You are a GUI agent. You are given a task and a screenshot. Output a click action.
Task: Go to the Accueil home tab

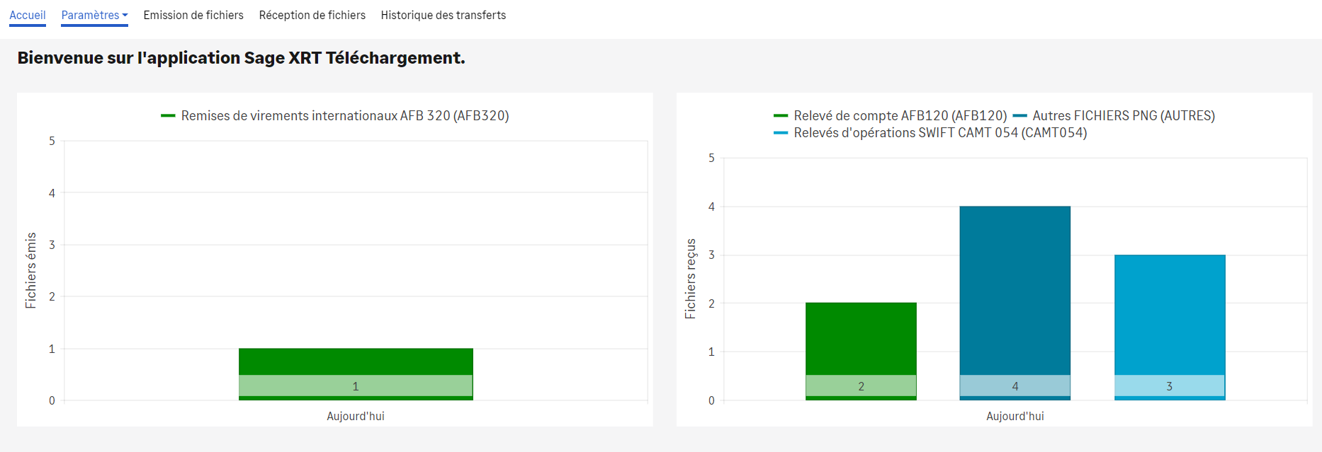27,15
